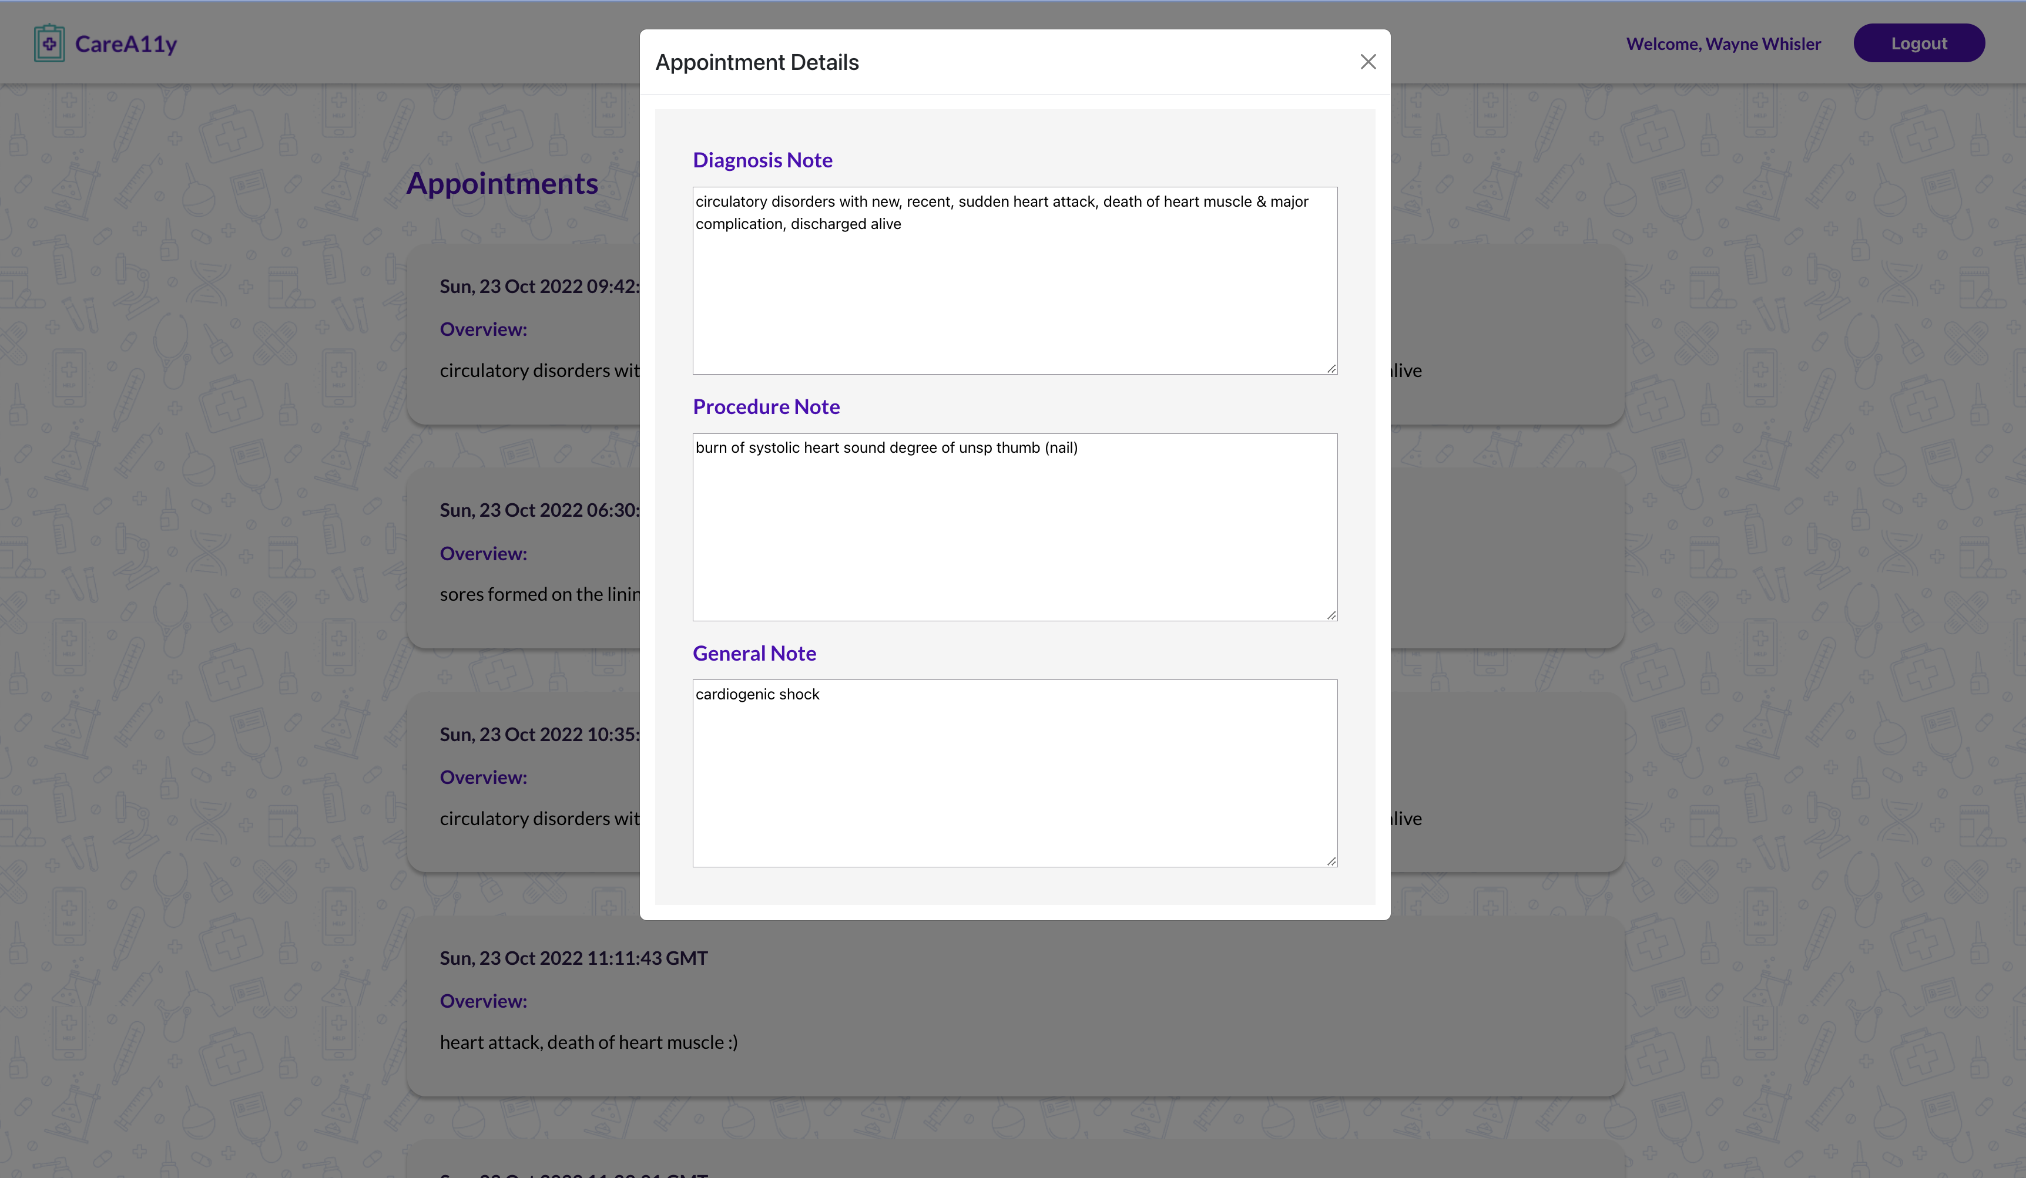The width and height of the screenshot is (2026, 1178).
Task: Click the CareA11y clipboard logo icon
Action: (49, 43)
